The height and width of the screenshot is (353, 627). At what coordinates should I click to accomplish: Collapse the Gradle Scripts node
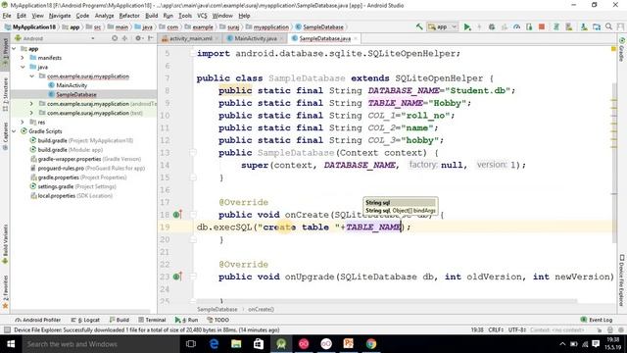[x=14, y=131]
